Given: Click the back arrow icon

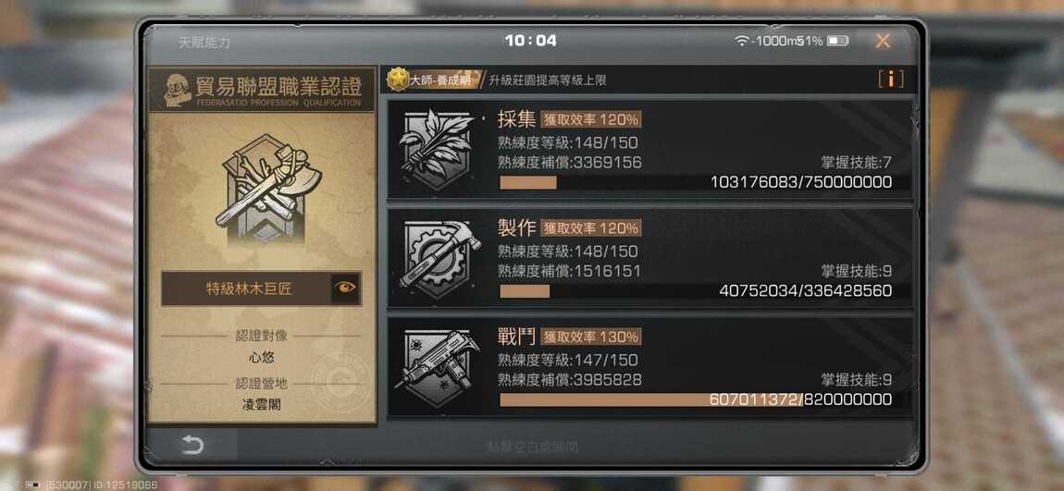Looking at the screenshot, I should [192, 445].
